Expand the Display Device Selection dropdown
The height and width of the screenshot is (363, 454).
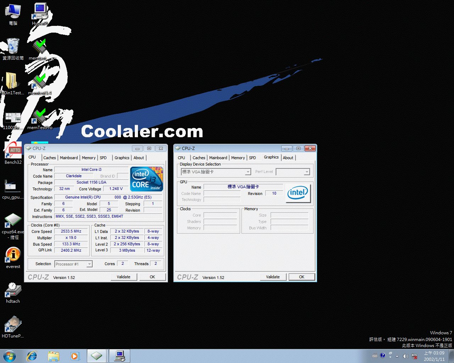(248, 172)
